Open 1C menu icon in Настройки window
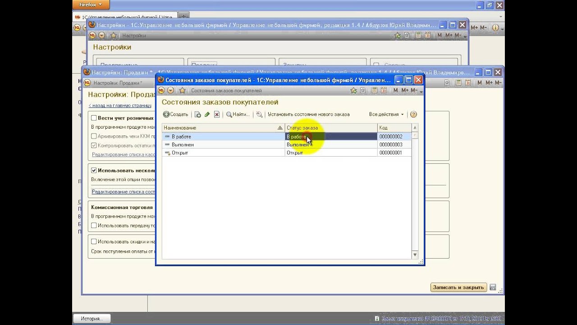Screen dimensions: 577x325 (92, 35)
